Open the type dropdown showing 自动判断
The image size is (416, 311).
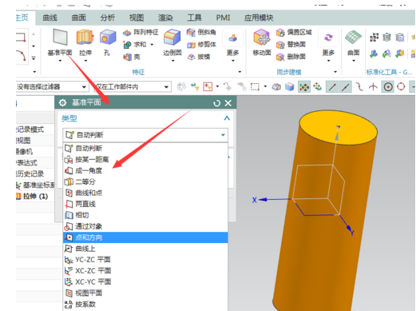(x=145, y=135)
